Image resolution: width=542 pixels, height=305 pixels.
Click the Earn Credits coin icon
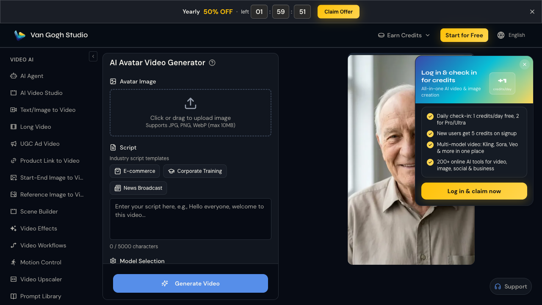coord(381,35)
